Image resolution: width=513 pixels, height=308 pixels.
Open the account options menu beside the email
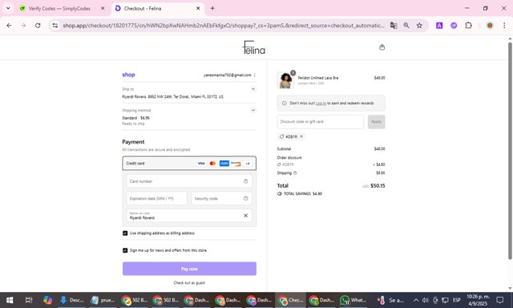tap(255, 75)
